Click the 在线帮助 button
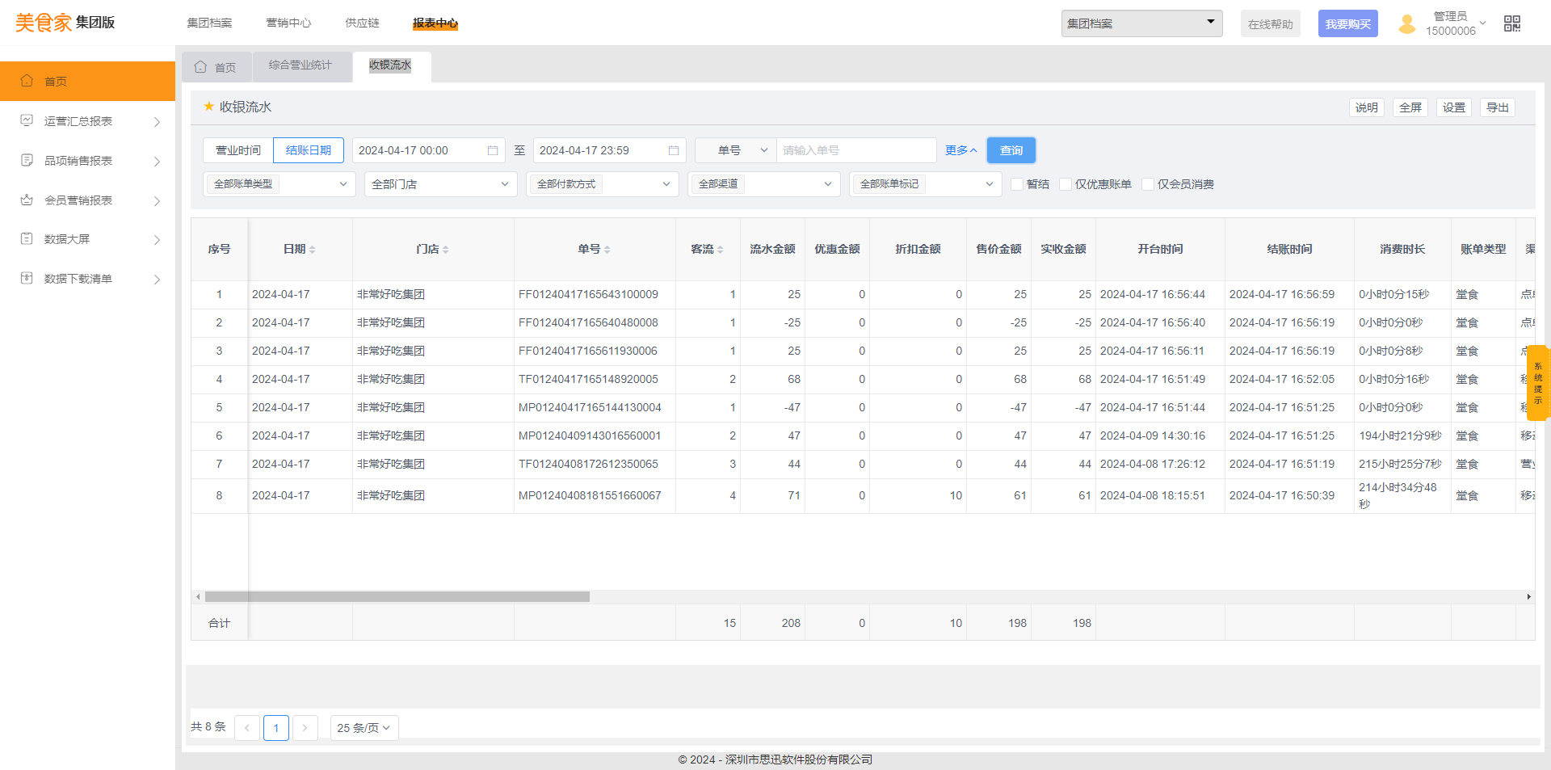The height and width of the screenshot is (770, 1551). click(x=1271, y=24)
